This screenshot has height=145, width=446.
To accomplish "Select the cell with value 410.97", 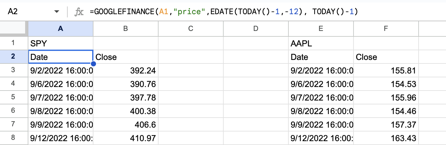I will 126,138.
